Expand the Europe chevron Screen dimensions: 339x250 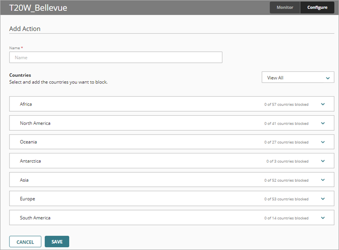pyautogui.click(x=323, y=199)
